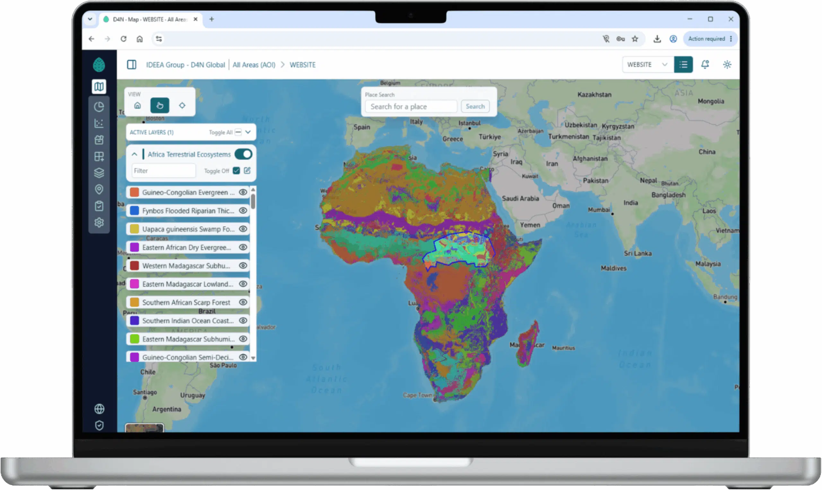Collapse the Active Layers panel chevron
The width and height of the screenshot is (822, 490).
pyautogui.click(x=249, y=132)
